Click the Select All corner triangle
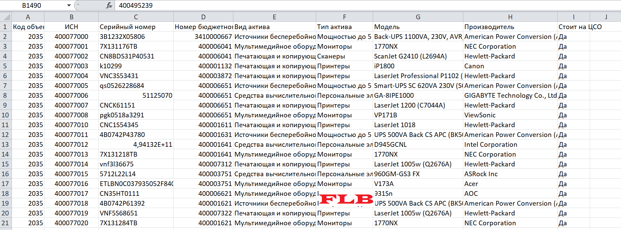 coord(6,17)
